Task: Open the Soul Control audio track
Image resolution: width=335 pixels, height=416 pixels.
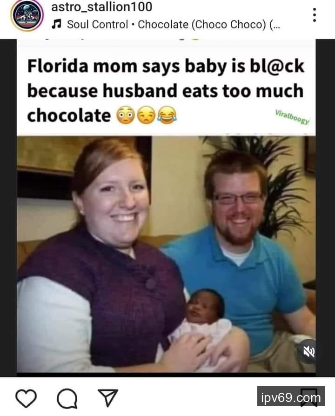Action: (98, 25)
